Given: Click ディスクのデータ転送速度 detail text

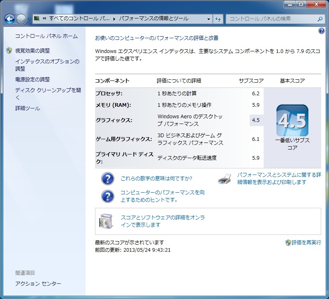Looking at the screenshot, I should click(187, 158).
